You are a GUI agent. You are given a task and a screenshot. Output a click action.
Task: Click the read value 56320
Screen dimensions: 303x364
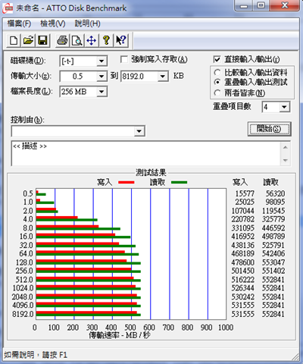[275, 193]
